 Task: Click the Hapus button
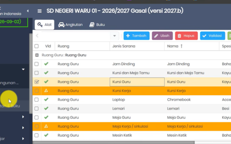pyautogui.click(x=186, y=36)
